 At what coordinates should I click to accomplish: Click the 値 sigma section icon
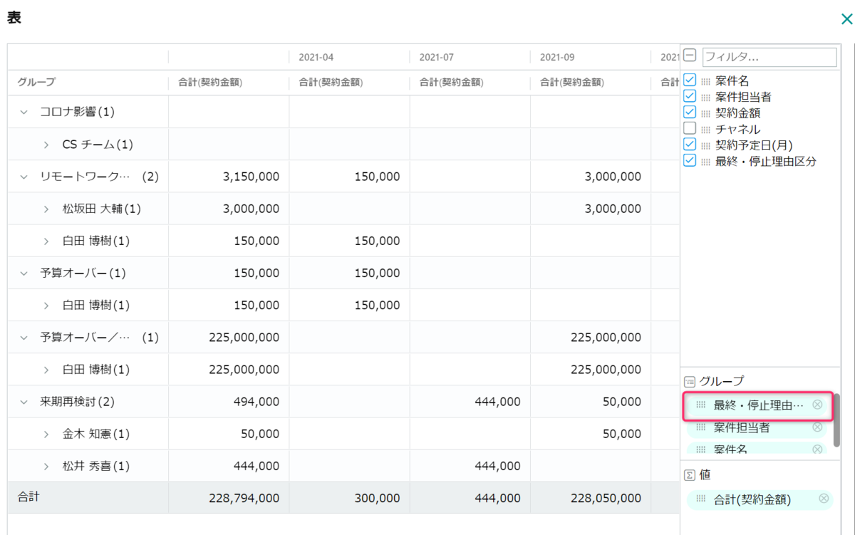(689, 474)
